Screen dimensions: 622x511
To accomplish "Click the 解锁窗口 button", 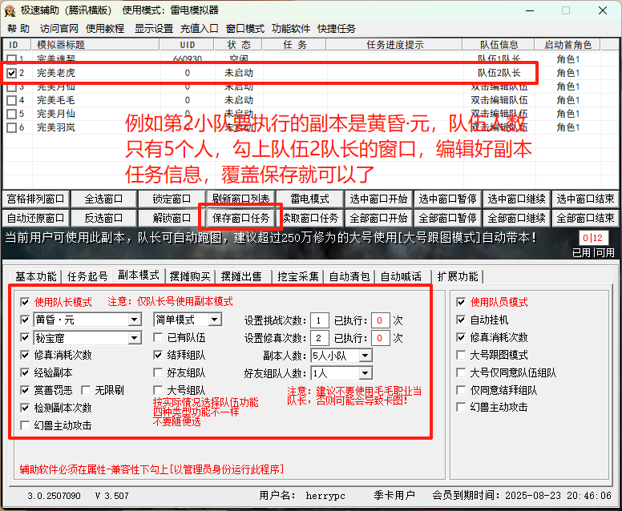I will (x=172, y=219).
